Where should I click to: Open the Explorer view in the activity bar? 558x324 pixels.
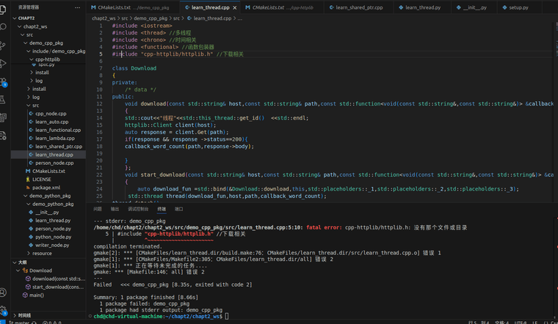click(3, 9)
